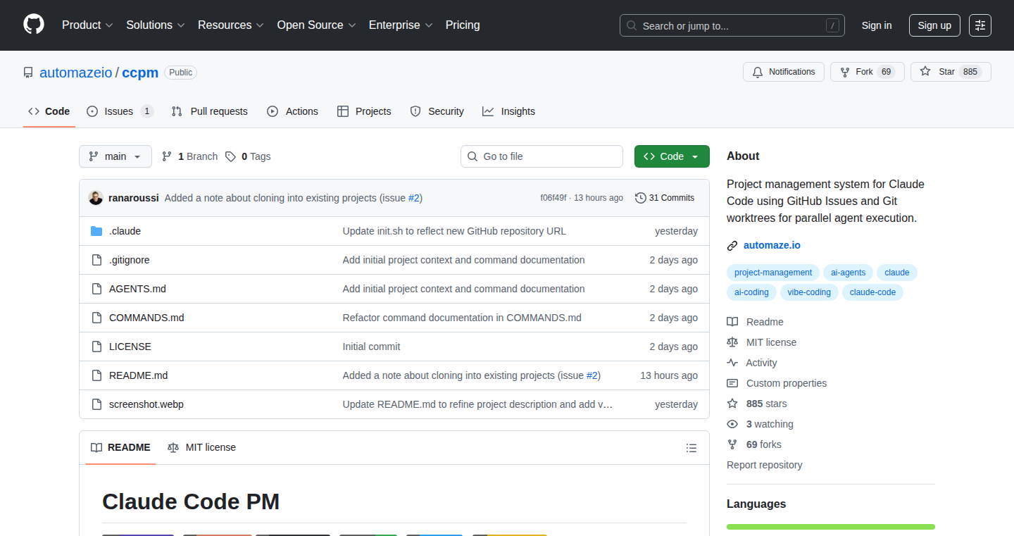Viewport: 1014px width, 536px height.
Task: Click the scales icon next to MIT license in About
Action: 732,342
